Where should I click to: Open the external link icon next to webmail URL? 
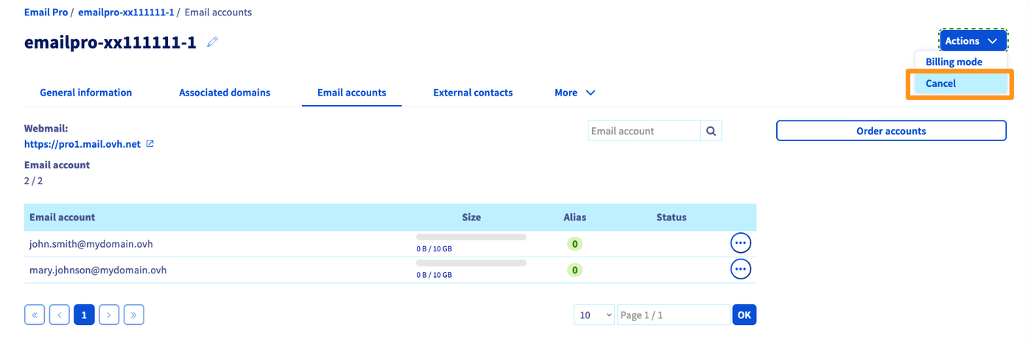click(150, 144)
